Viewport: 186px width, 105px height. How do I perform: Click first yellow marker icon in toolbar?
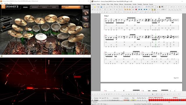(x=125, y=9)
